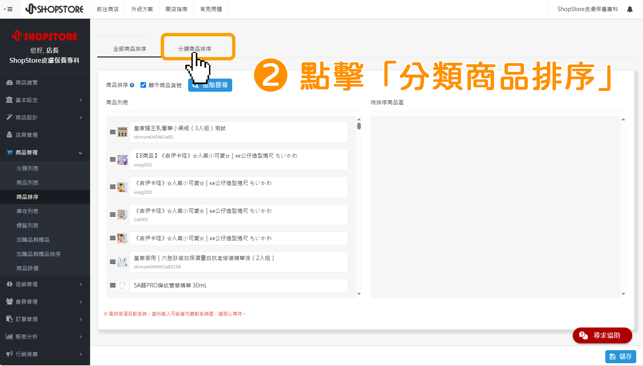Viewport: 643px width, 366px height.
Task: Click drag handle of 皇家蜂王乳奢華小黑瓶 row
Action: 113,132
